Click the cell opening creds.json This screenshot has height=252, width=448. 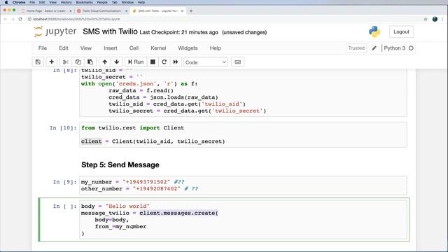[x=243, y=93]
